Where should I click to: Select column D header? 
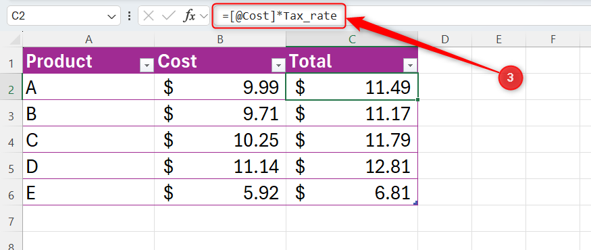pos(444,39)
